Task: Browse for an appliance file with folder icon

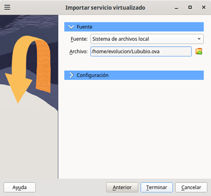Action: [x=199, y=52]
